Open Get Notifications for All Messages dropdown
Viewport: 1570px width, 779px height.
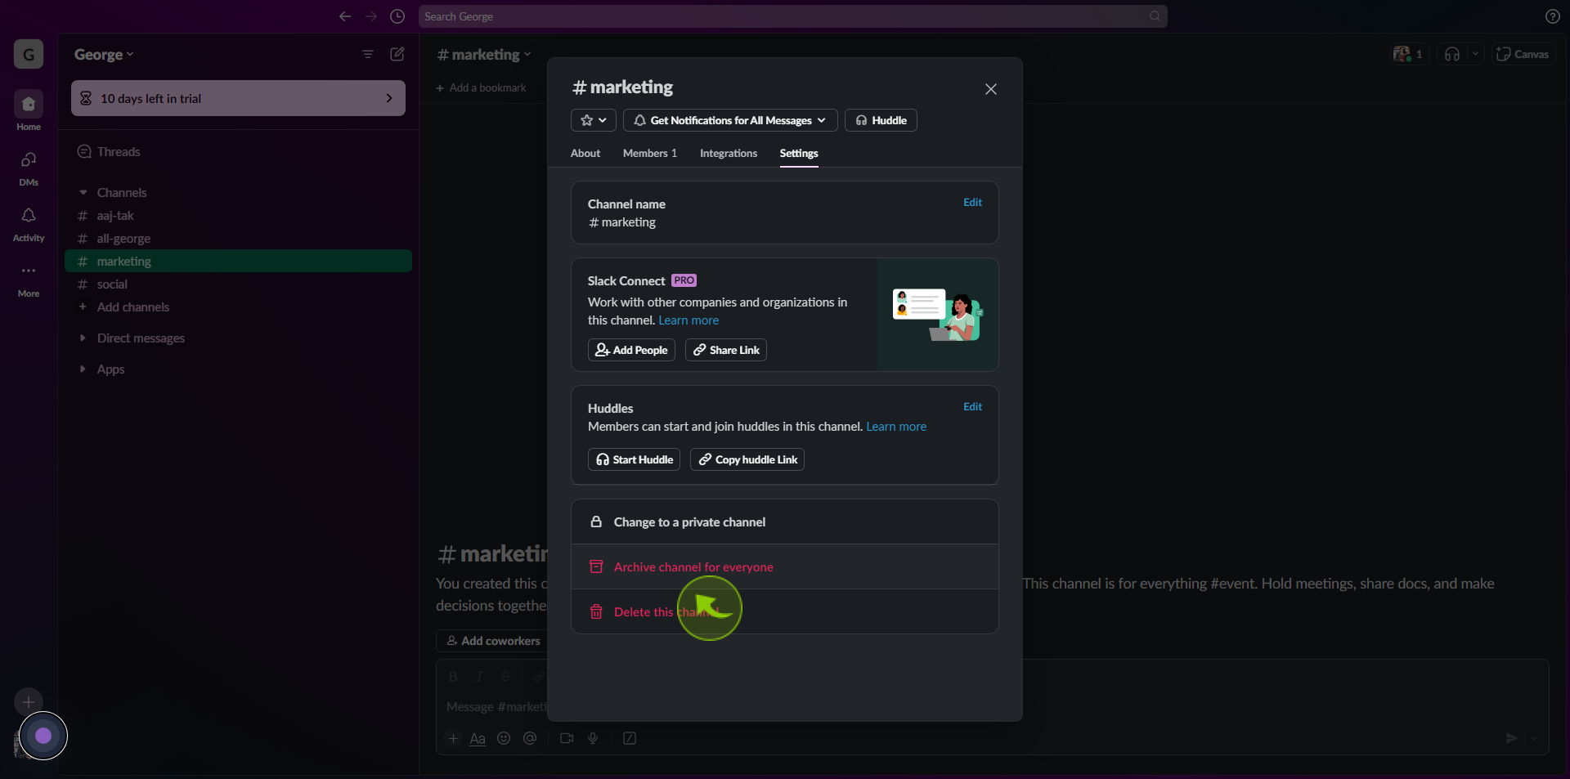[730, 120]
